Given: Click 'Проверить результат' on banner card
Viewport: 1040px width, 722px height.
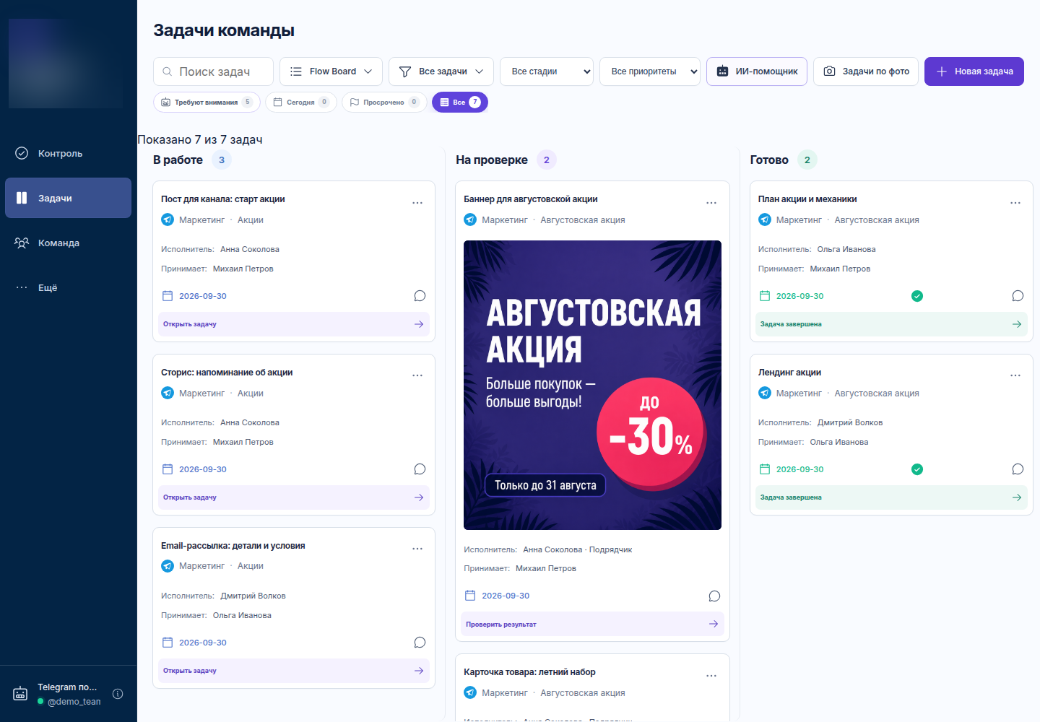Looking at the screenshot, I should coord(592,624).
